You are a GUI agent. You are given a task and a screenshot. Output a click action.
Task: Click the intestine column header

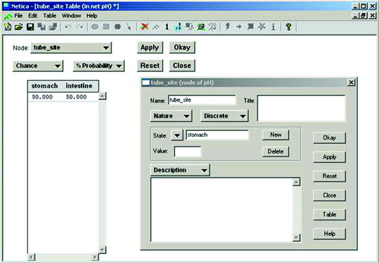[x=79, y=86]
